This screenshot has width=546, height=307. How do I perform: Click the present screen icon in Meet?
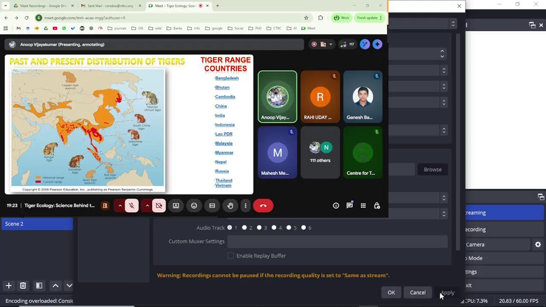[x=176, y=206]
